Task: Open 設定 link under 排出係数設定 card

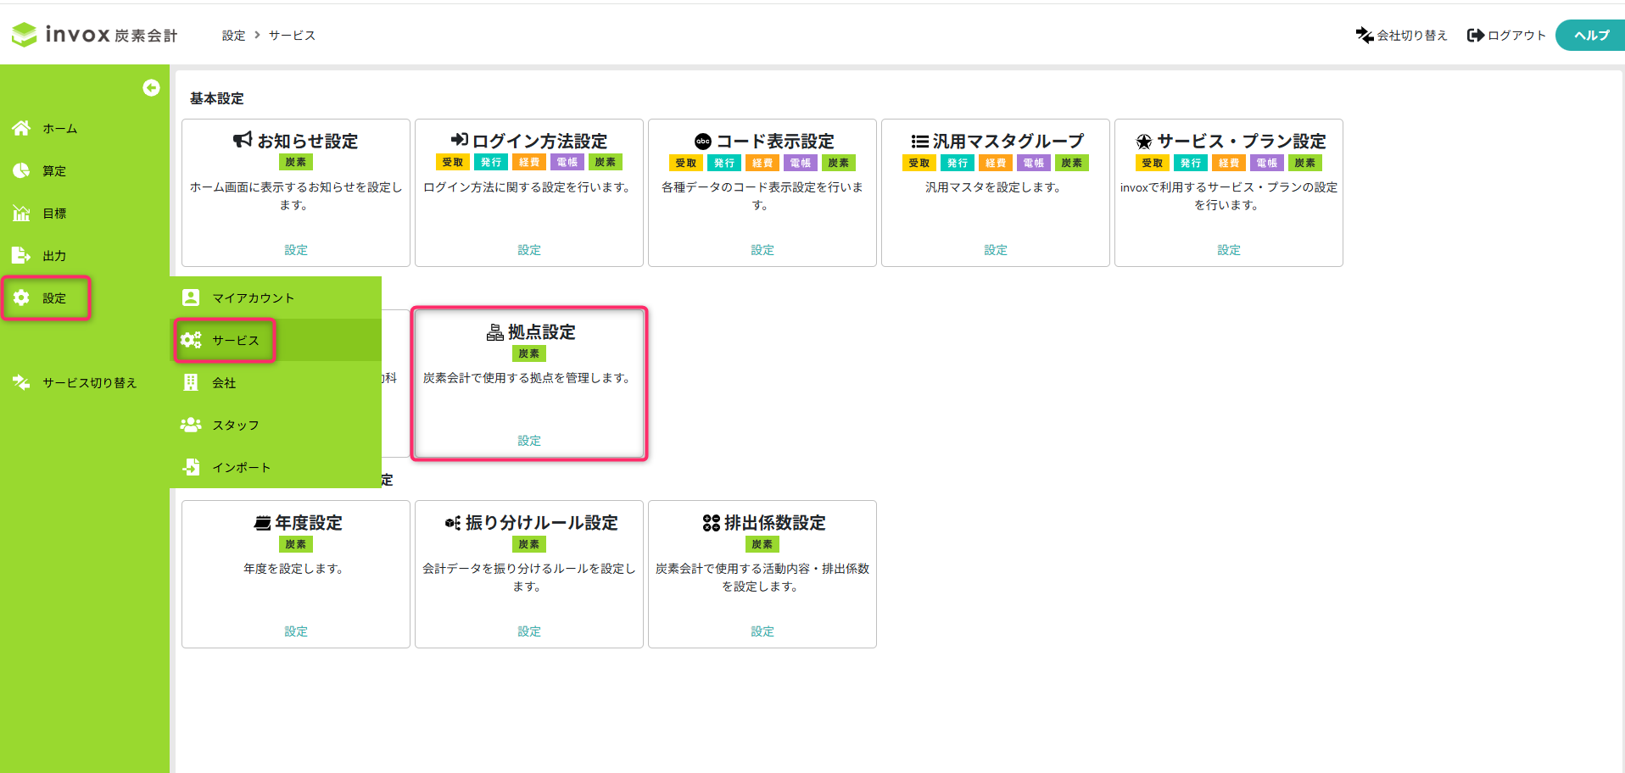Action: pyautogui.click(x=762, y=631)
